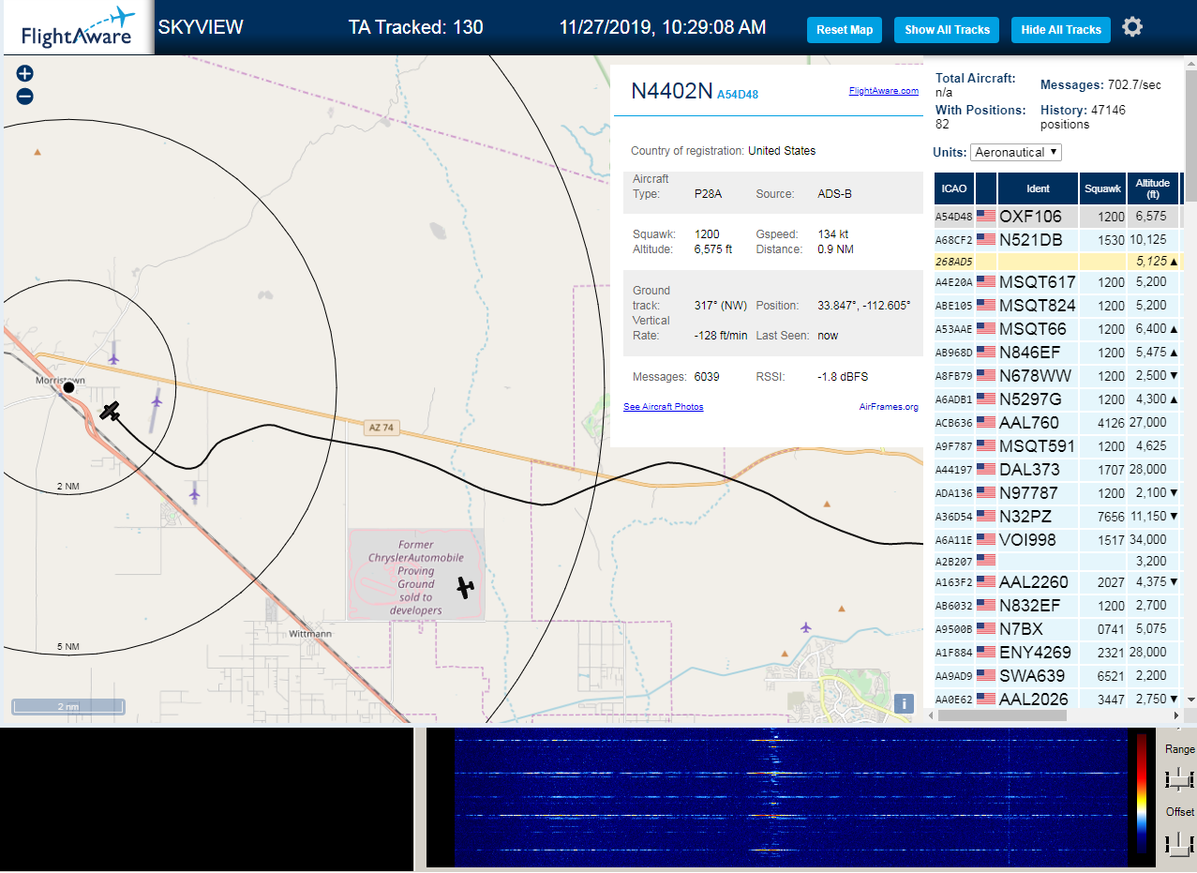
Task: Click the TA Tracked: 130 counter
Action: (x=416, y=27)
